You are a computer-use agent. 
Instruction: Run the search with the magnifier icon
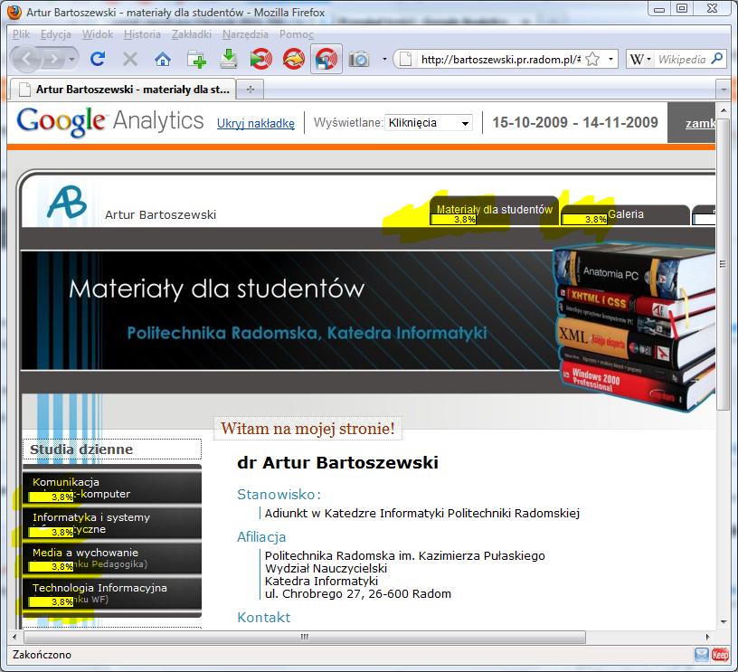[x=717, y=59]
